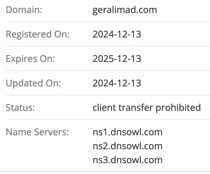The image size is (210, 174).
Task: Click the 'Name Servers:' label
Action: [x=37, y=132]
